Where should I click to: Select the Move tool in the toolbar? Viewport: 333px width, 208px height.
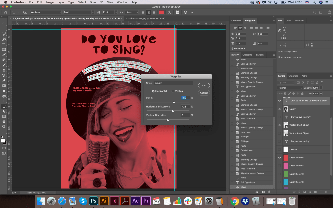click(4, 24)
